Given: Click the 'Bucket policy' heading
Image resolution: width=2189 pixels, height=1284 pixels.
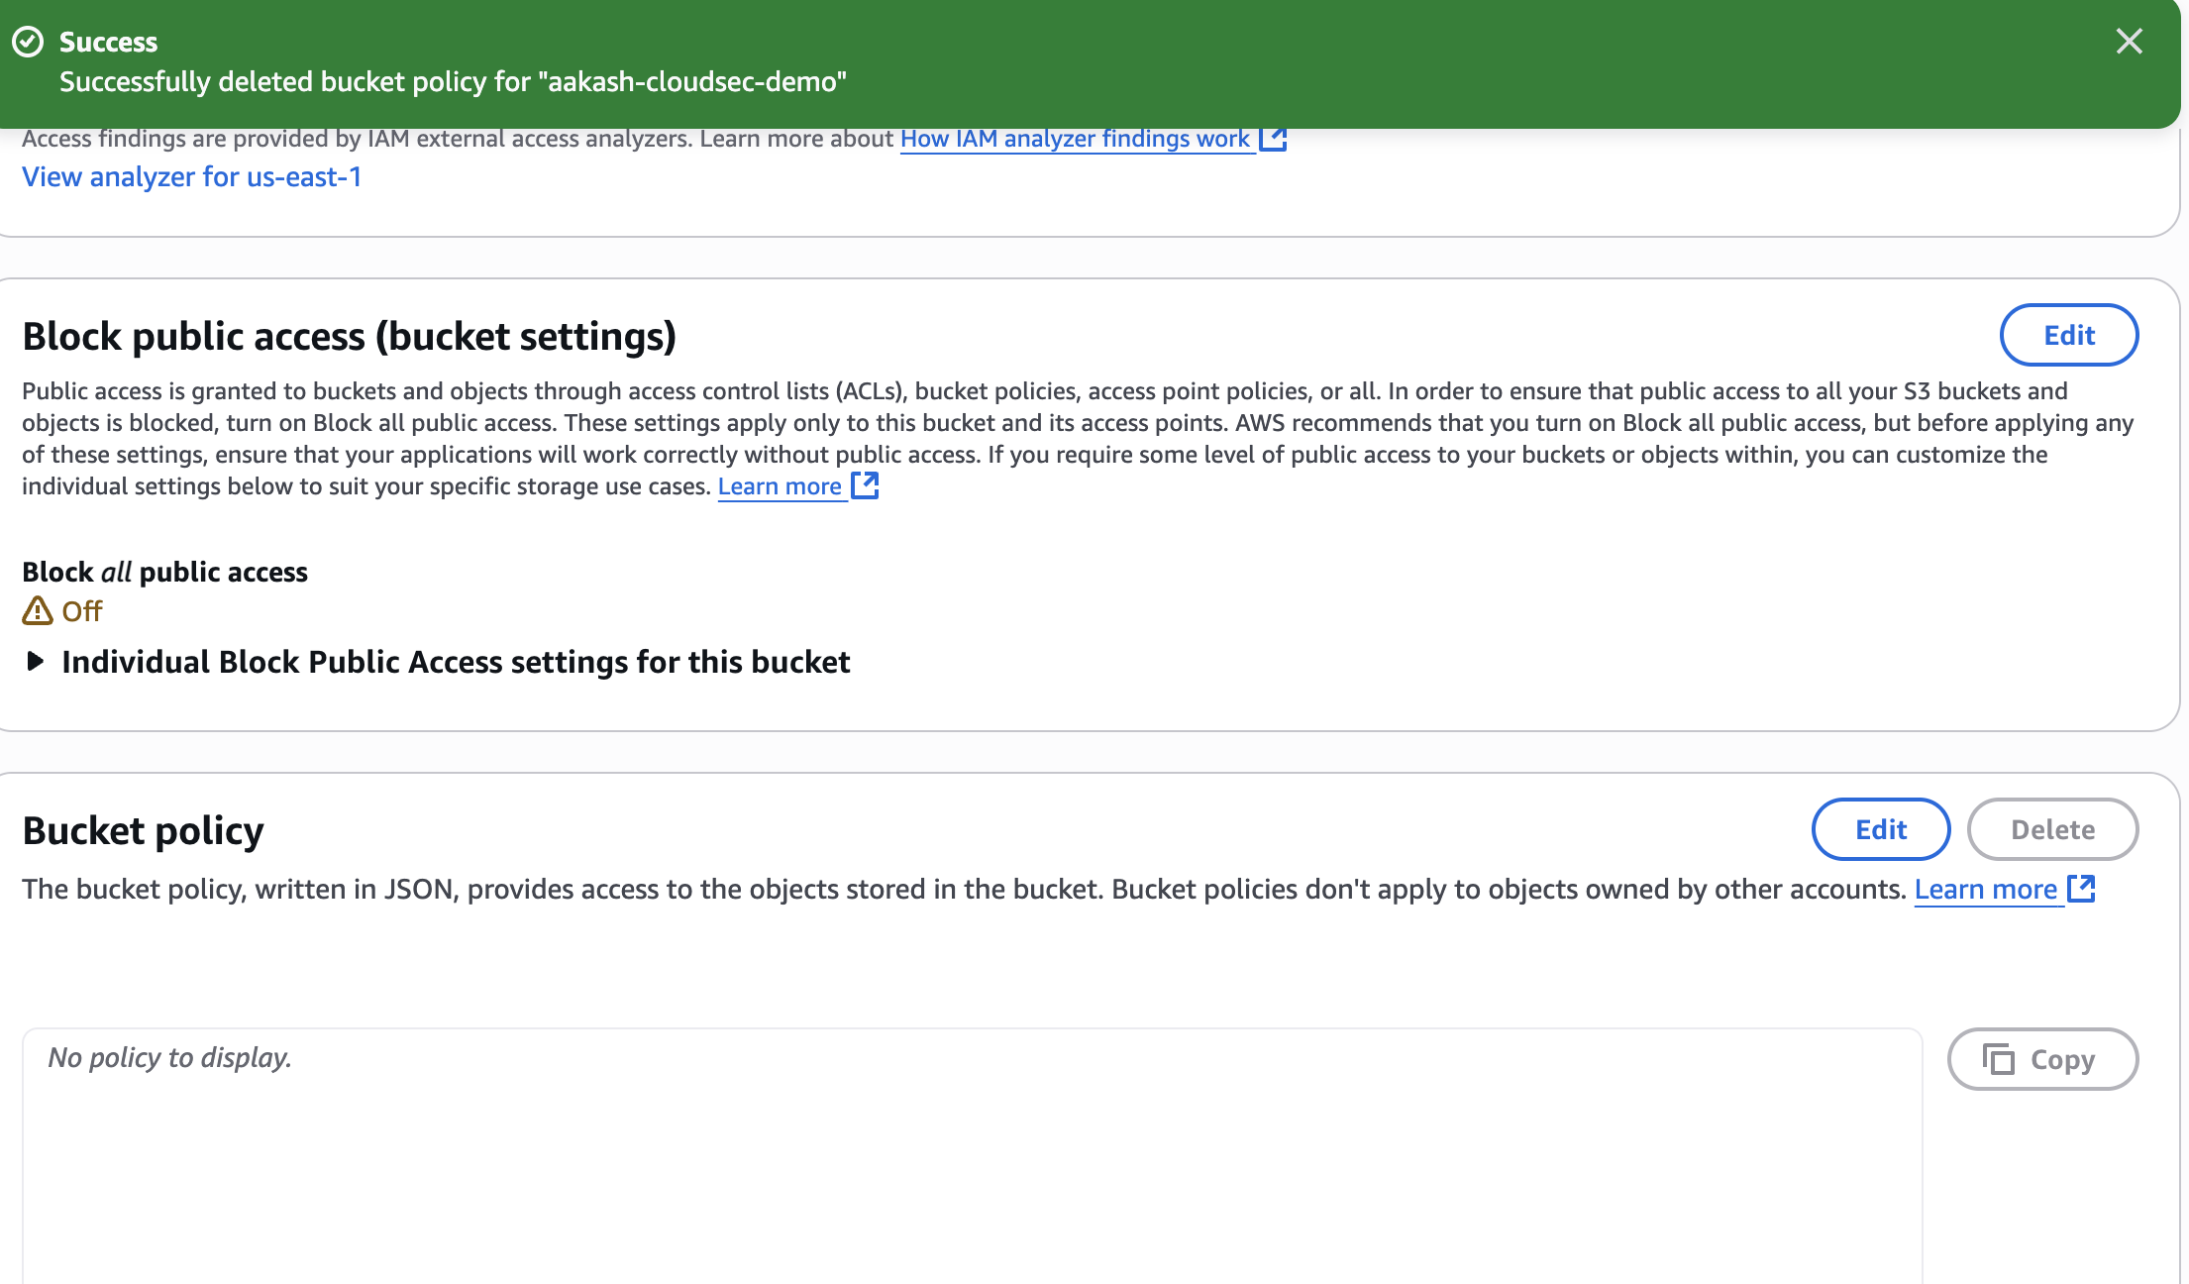Looking at the screenshot, I should click(x=143, y=830).
